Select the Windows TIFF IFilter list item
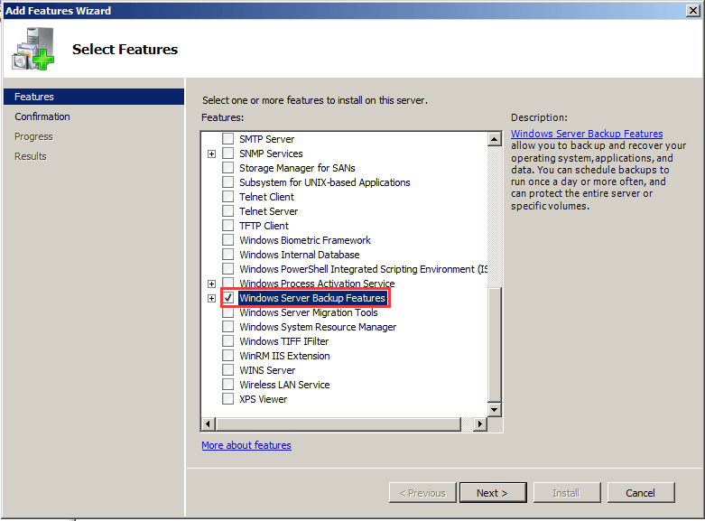This screenshot has width=705, height=521. [283, 341]
